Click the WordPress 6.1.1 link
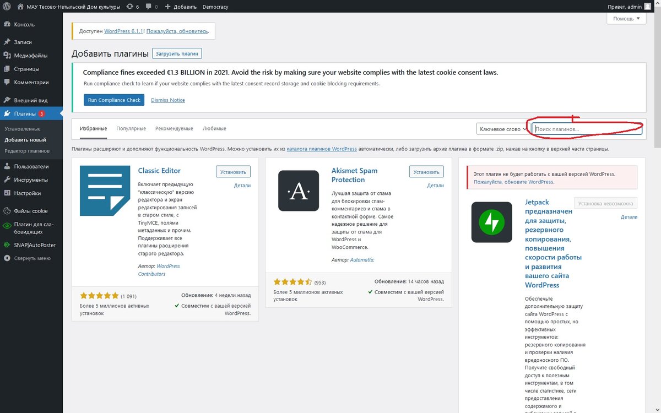 point(123,31)
